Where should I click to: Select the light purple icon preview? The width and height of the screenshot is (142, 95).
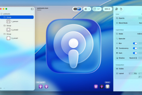pos(96,87)
